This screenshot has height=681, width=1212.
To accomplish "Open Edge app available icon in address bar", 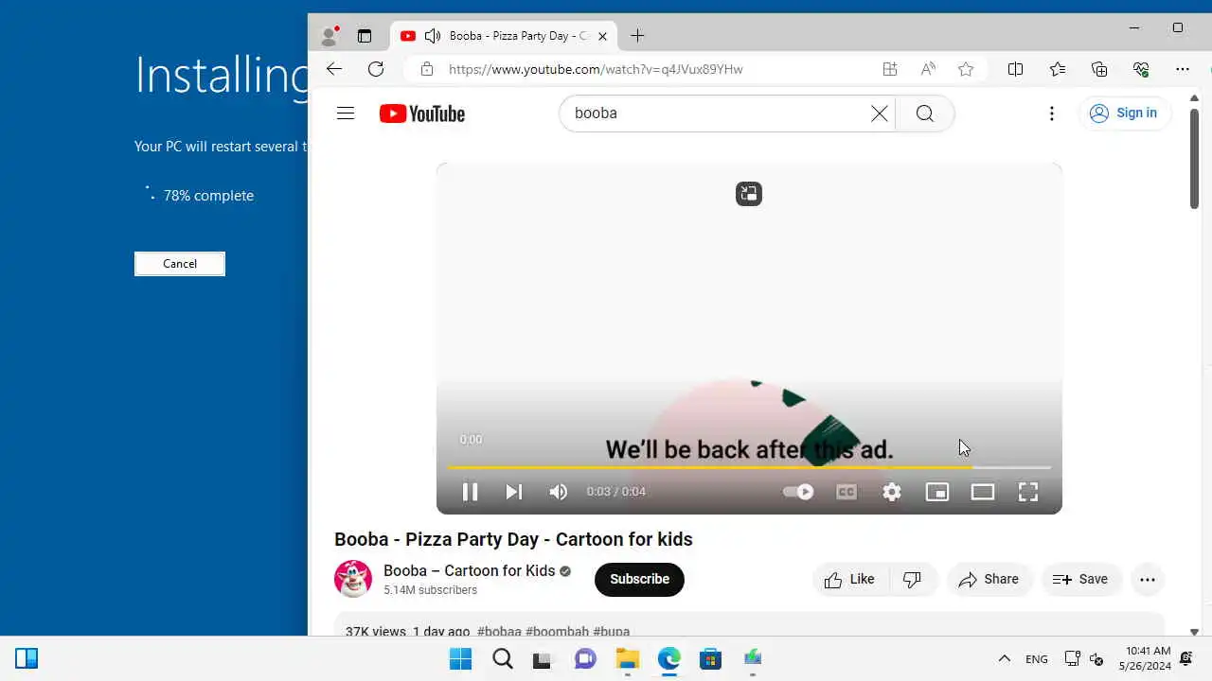I will (x=890, y=69).
